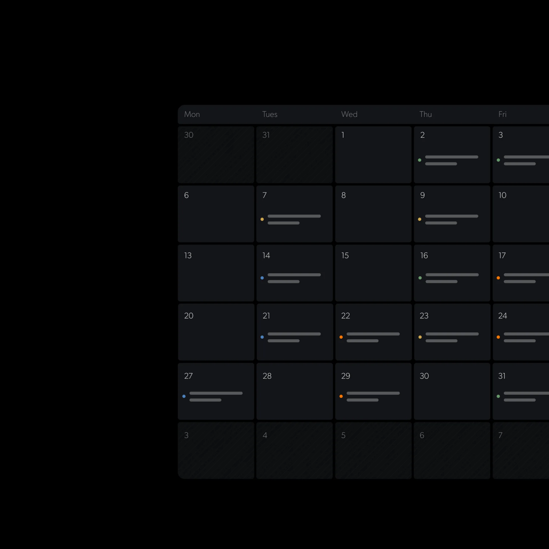Select the Tuesday 31 previous-month cell
Screen dimensions: 549x549
295,155
